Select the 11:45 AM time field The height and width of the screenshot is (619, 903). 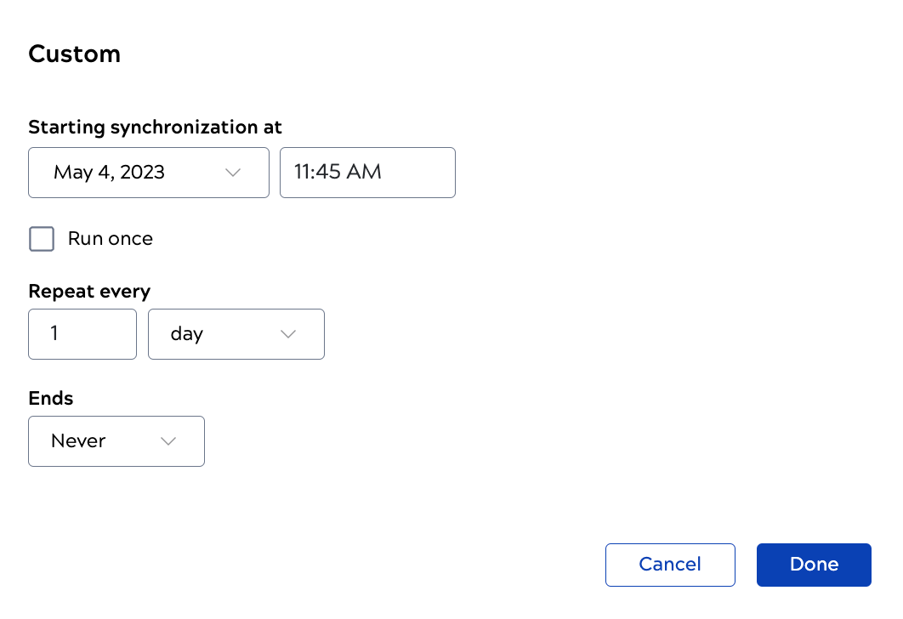367,173
